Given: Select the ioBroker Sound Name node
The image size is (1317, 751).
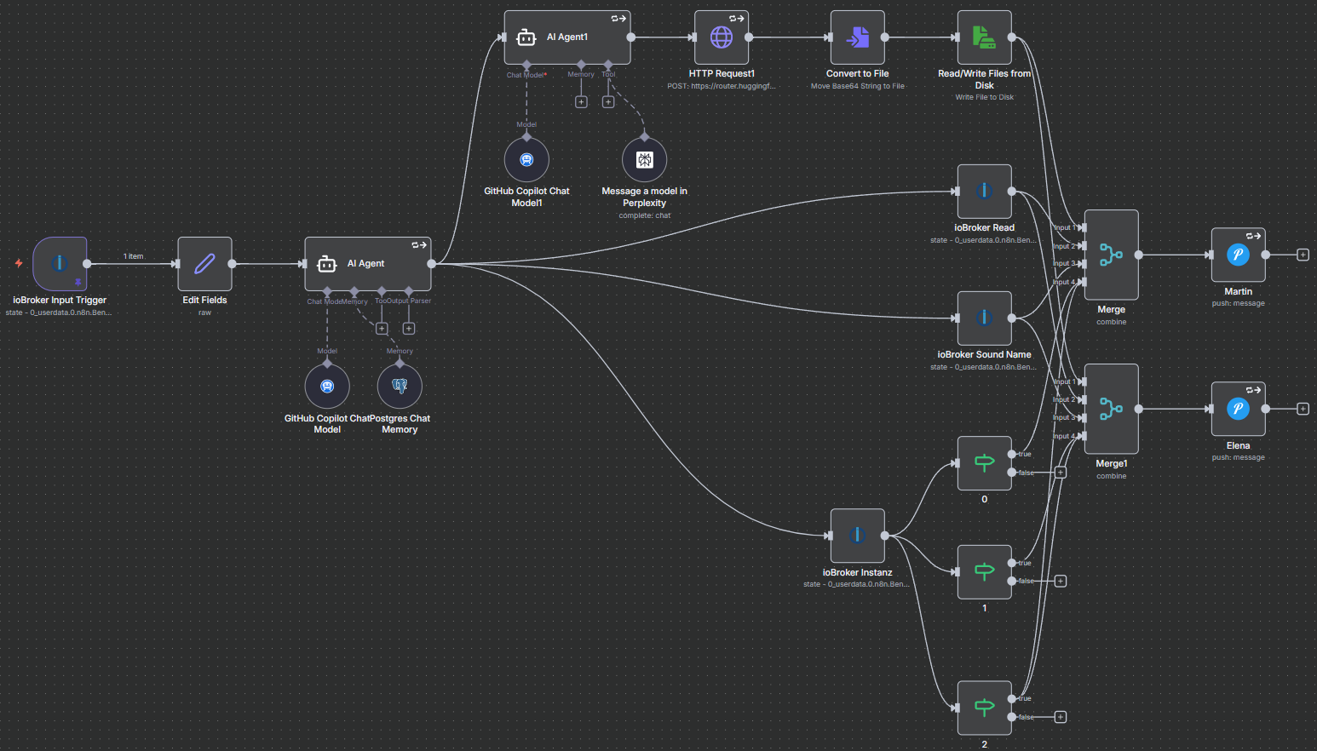Looking at the screenshot, I should (984, 318).
